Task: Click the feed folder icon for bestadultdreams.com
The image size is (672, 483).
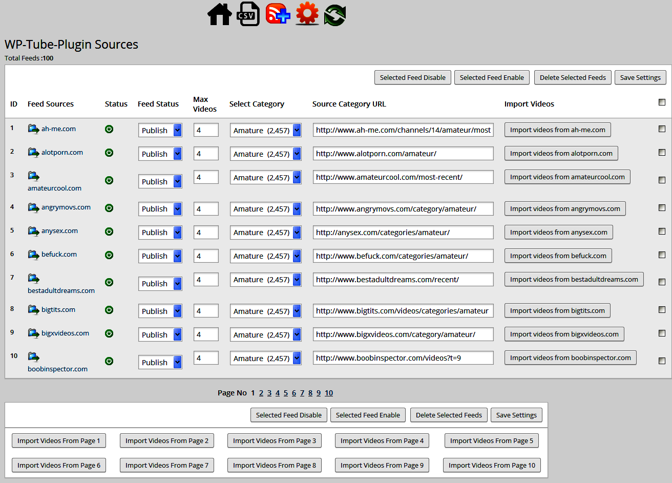Action: pyautogui.click(x=34, y=278)
